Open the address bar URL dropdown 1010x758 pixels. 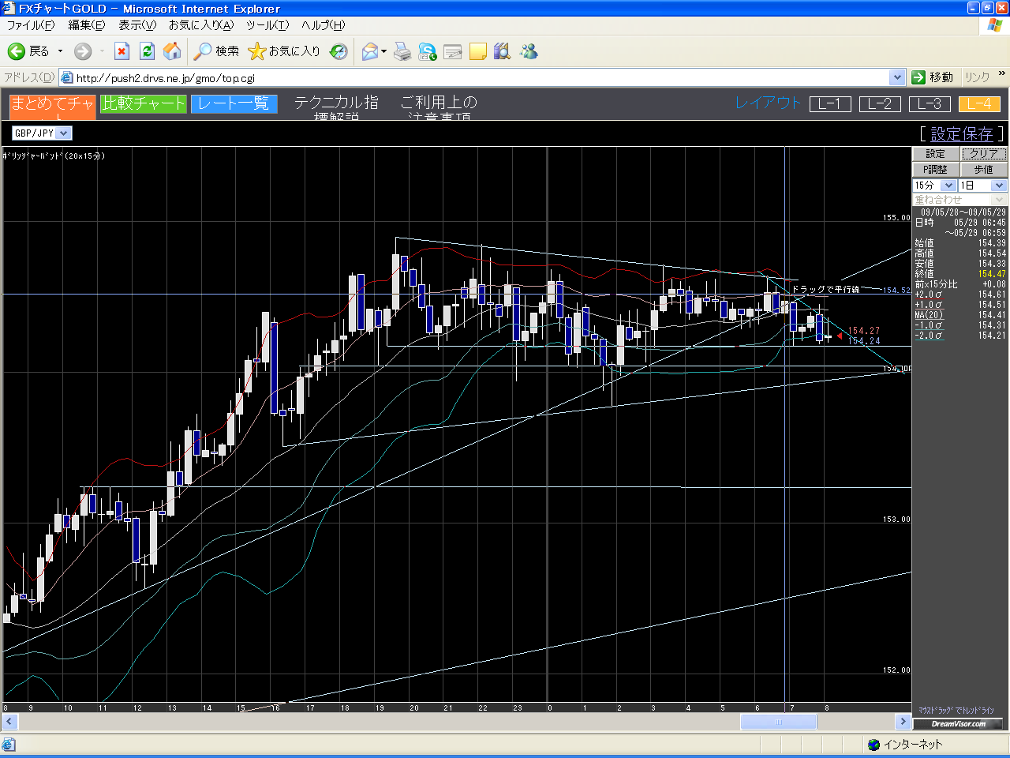point(897,77)
